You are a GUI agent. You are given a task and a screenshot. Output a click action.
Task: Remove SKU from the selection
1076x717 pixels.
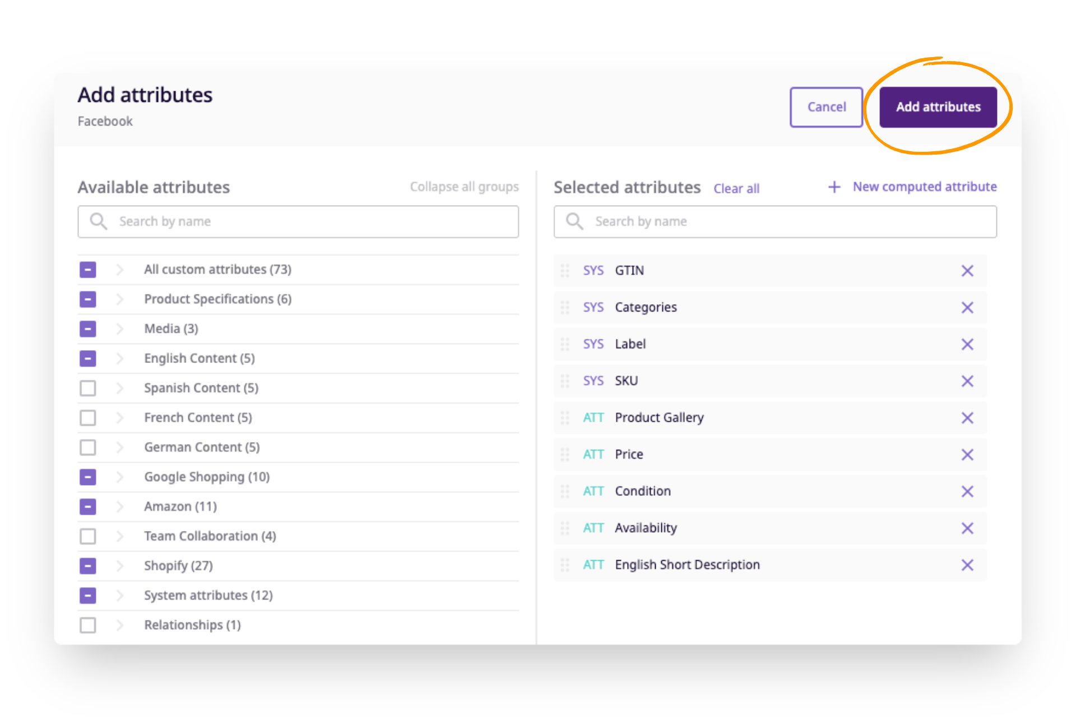point(967,381)
